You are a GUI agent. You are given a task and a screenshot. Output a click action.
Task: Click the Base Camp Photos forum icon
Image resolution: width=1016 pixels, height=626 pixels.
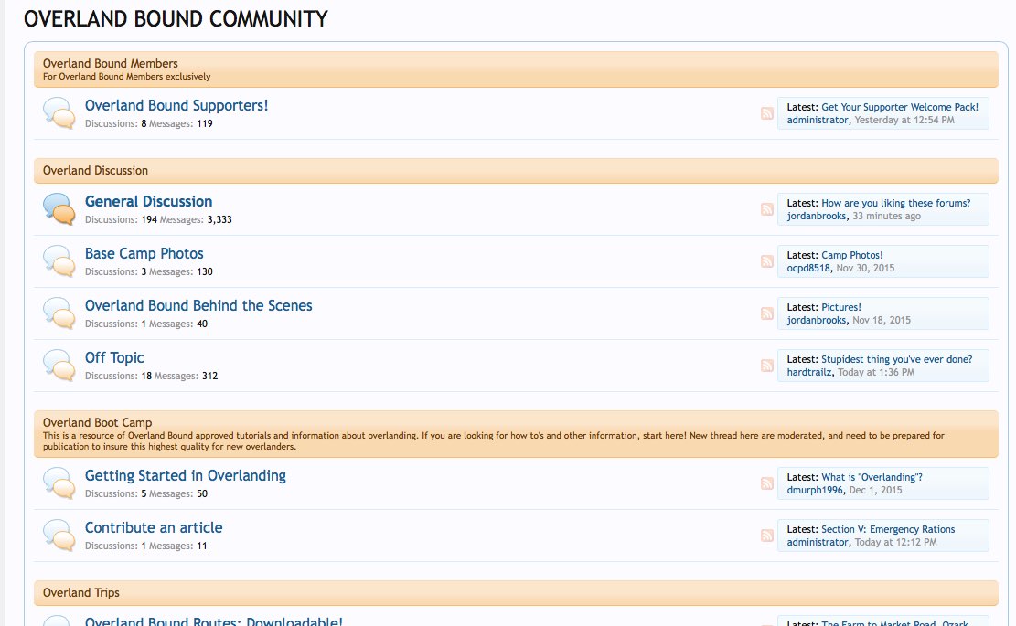(59, 261)
